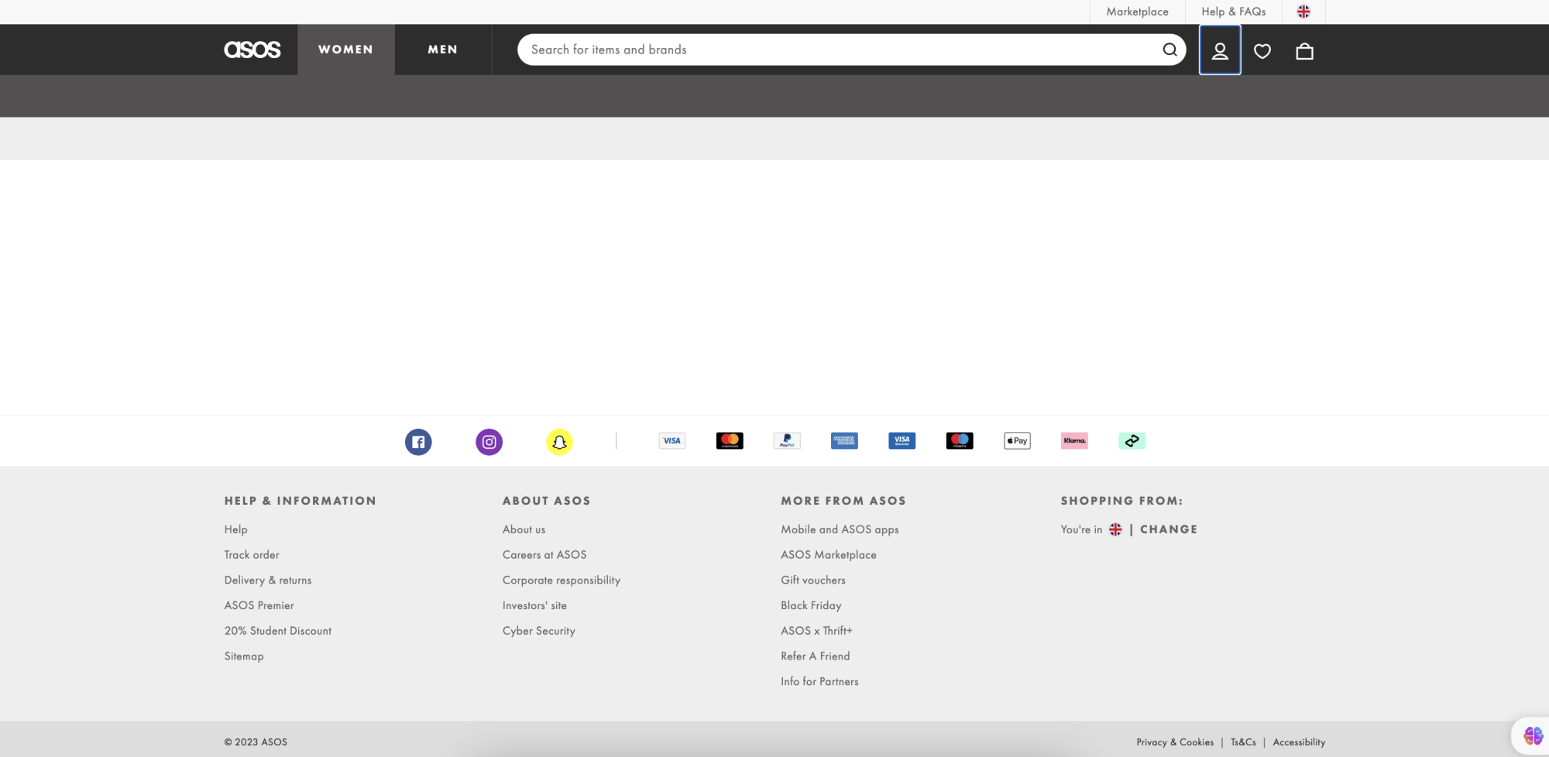Open ASOS Snapchat icon
This screenshot has width=1549, height=757.
coord(559,441)
